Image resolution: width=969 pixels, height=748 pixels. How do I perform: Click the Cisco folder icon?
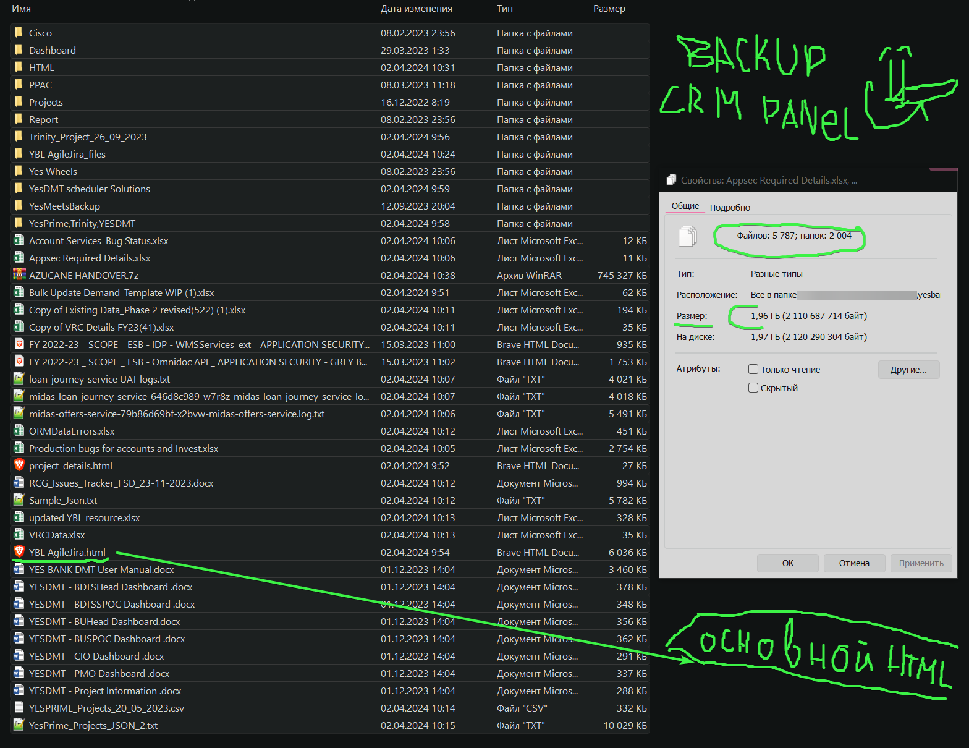19,32
